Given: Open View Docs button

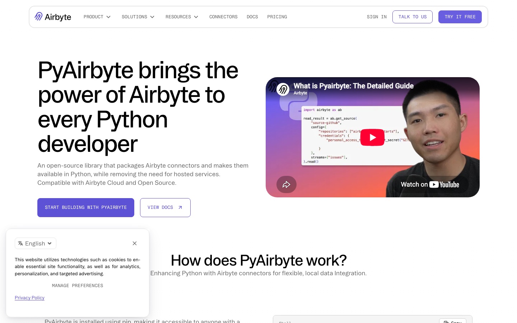Looking at the screenshot, I should pyautogui.click(x=165, y=207).
